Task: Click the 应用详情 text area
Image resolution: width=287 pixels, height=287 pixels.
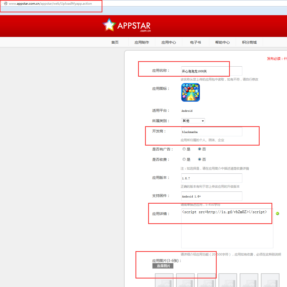Action: (x=227, y=228)
